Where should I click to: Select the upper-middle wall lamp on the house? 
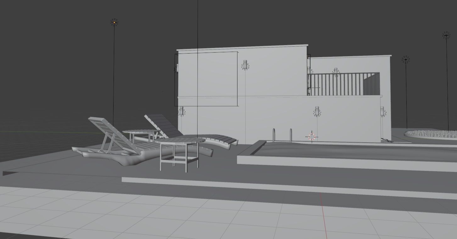[x=245, y=65]
